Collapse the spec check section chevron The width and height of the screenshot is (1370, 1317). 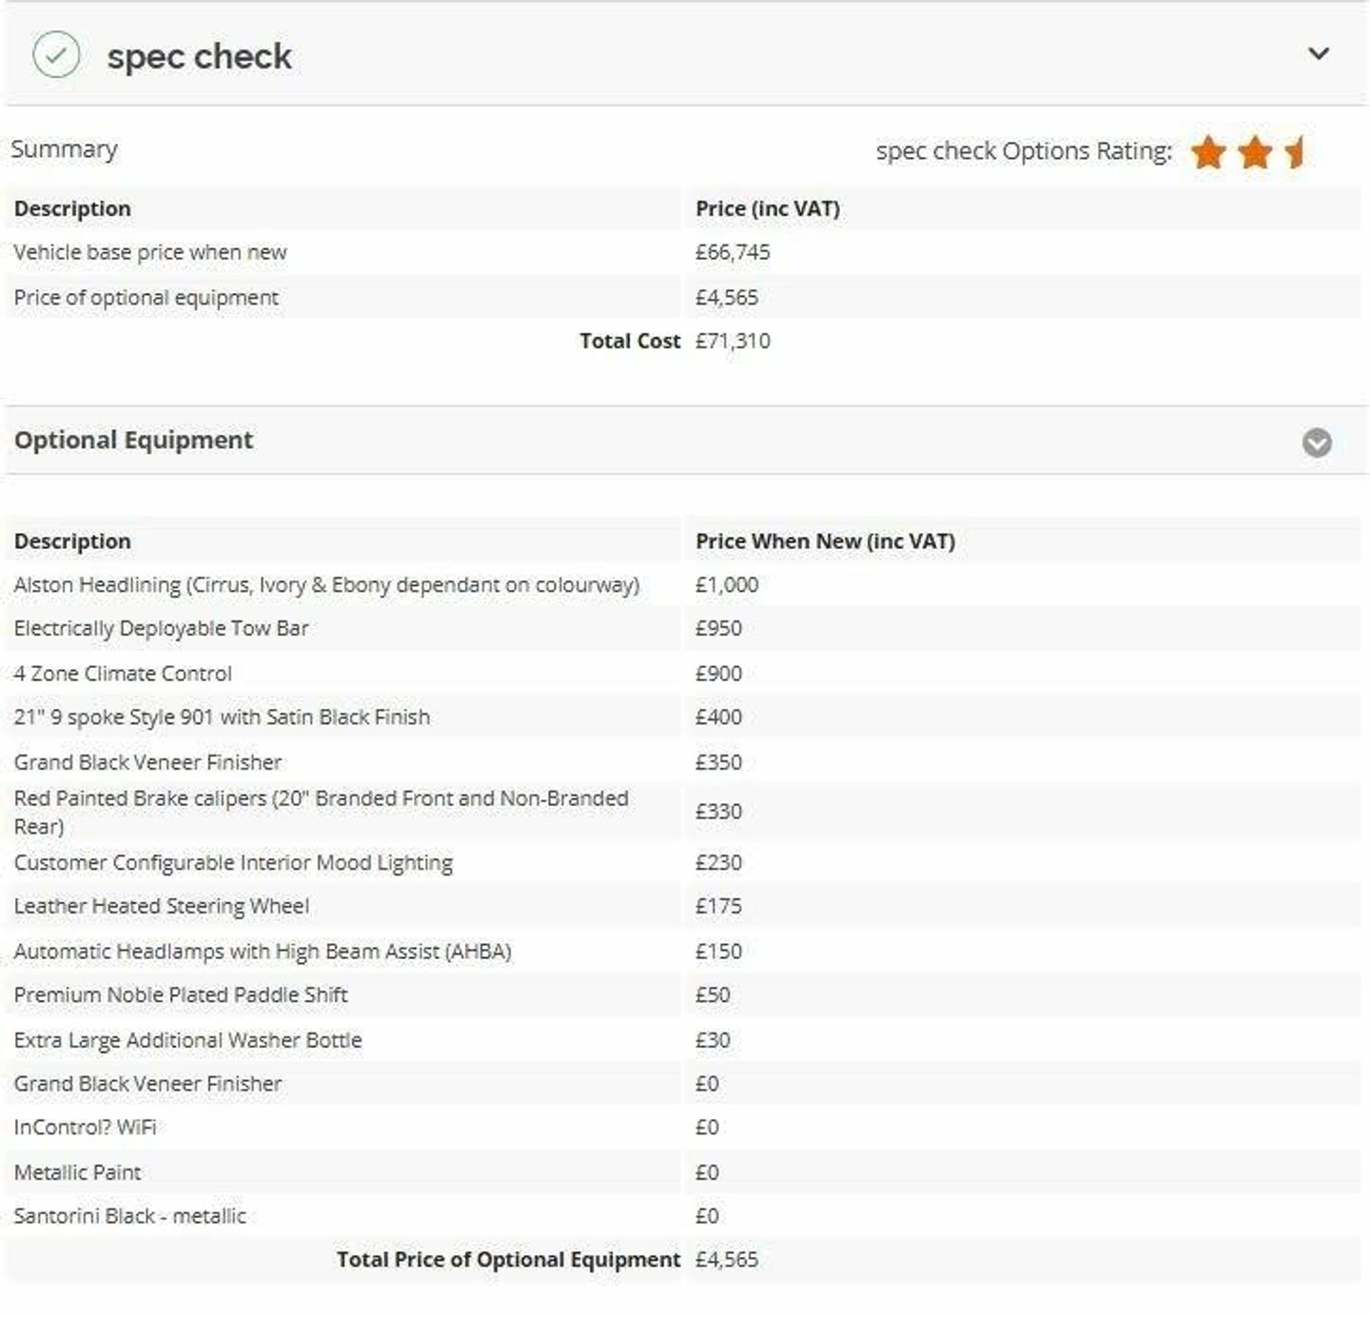(1318, 53)
